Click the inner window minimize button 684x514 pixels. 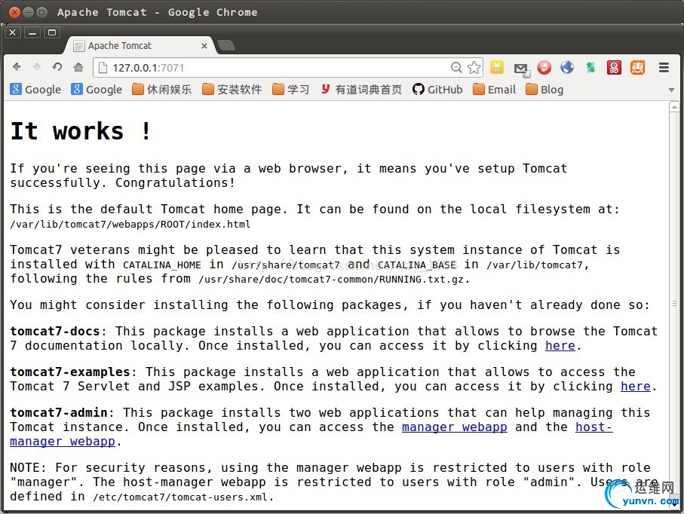pos(32,32)
